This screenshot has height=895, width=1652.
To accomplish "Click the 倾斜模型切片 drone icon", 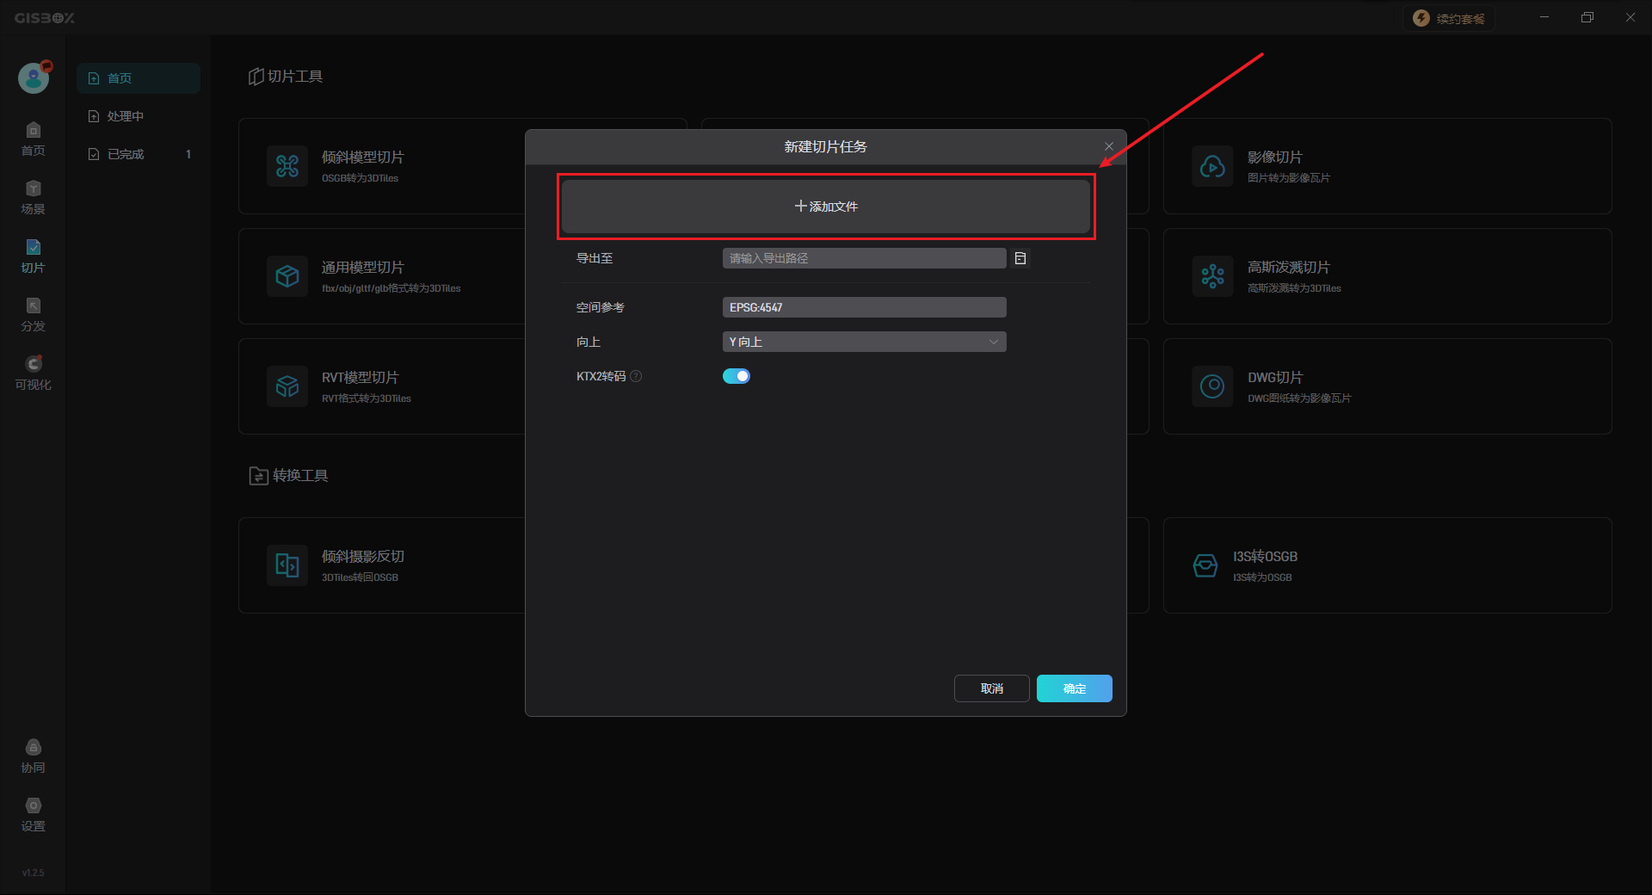I will (x=287, y=166).
